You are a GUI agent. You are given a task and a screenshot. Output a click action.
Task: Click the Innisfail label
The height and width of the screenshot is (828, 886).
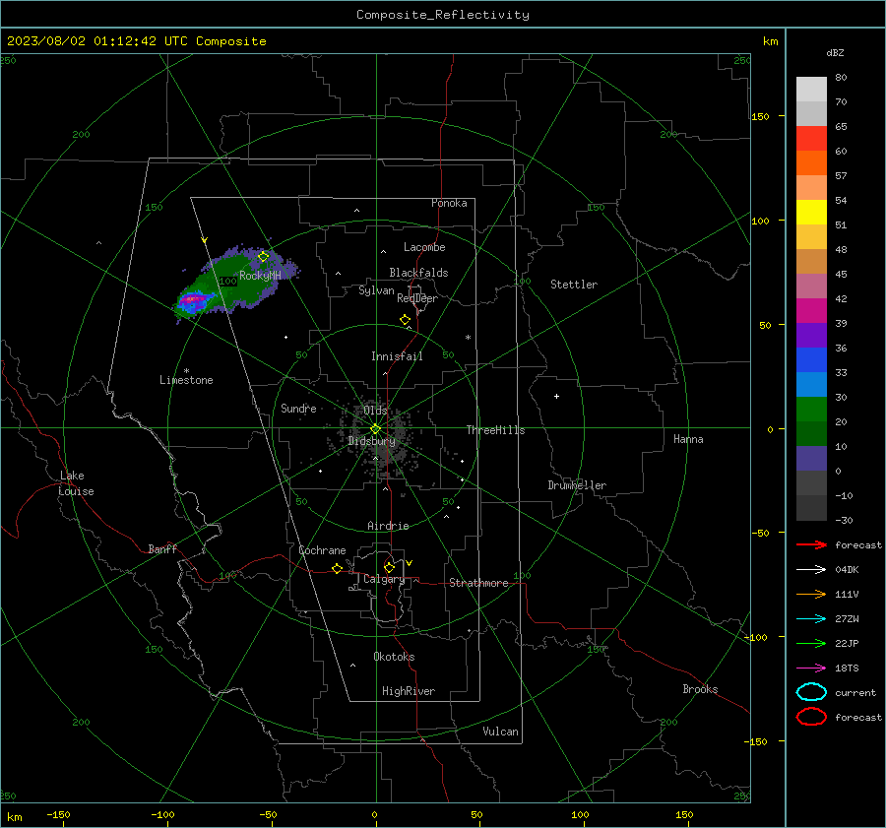click(x=398, y=356)
